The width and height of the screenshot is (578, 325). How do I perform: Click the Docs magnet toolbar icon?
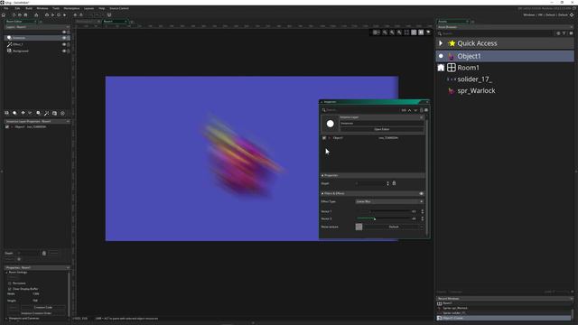click(109, 15)
